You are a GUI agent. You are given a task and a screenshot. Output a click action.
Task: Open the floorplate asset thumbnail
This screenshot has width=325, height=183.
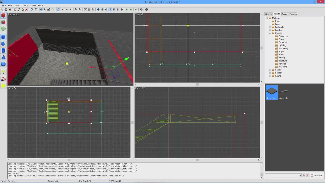point(271,91)
